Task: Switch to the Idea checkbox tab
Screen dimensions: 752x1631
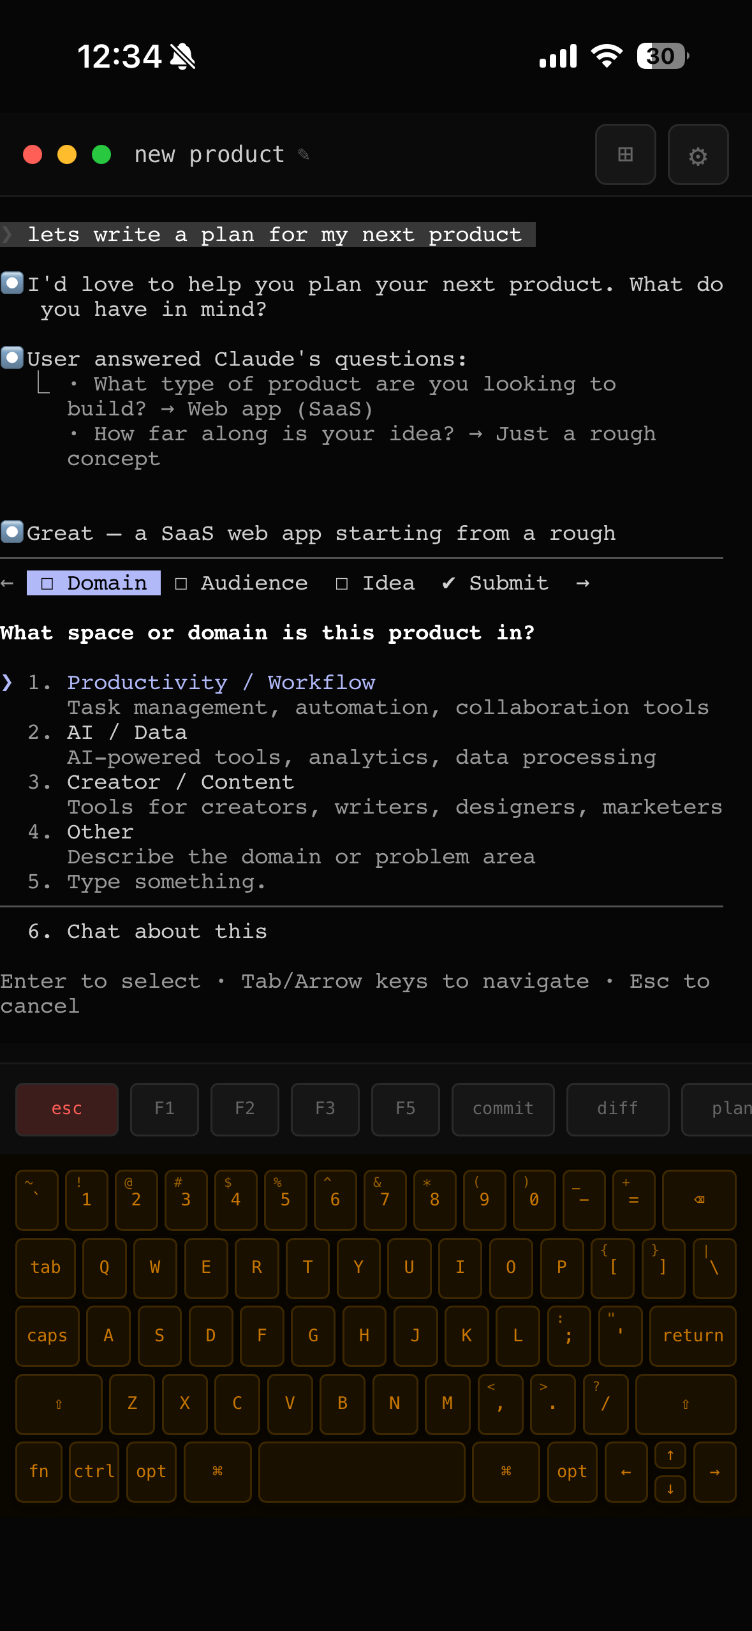Action: tap(376, 583)
